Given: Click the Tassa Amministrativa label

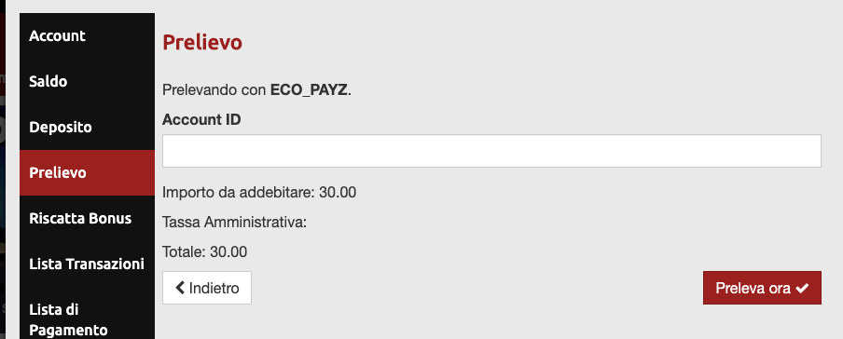Looking at the screenshot, I should 234,223.
